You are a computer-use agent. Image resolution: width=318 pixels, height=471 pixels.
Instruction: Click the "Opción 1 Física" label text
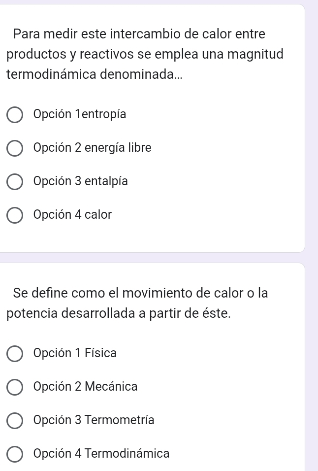click(75, 353)
